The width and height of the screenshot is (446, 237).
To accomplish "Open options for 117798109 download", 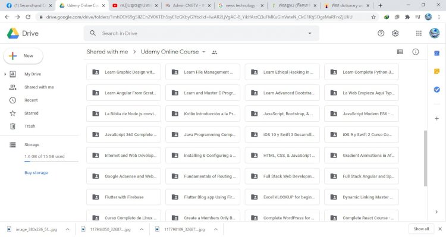I will (216, 229).
